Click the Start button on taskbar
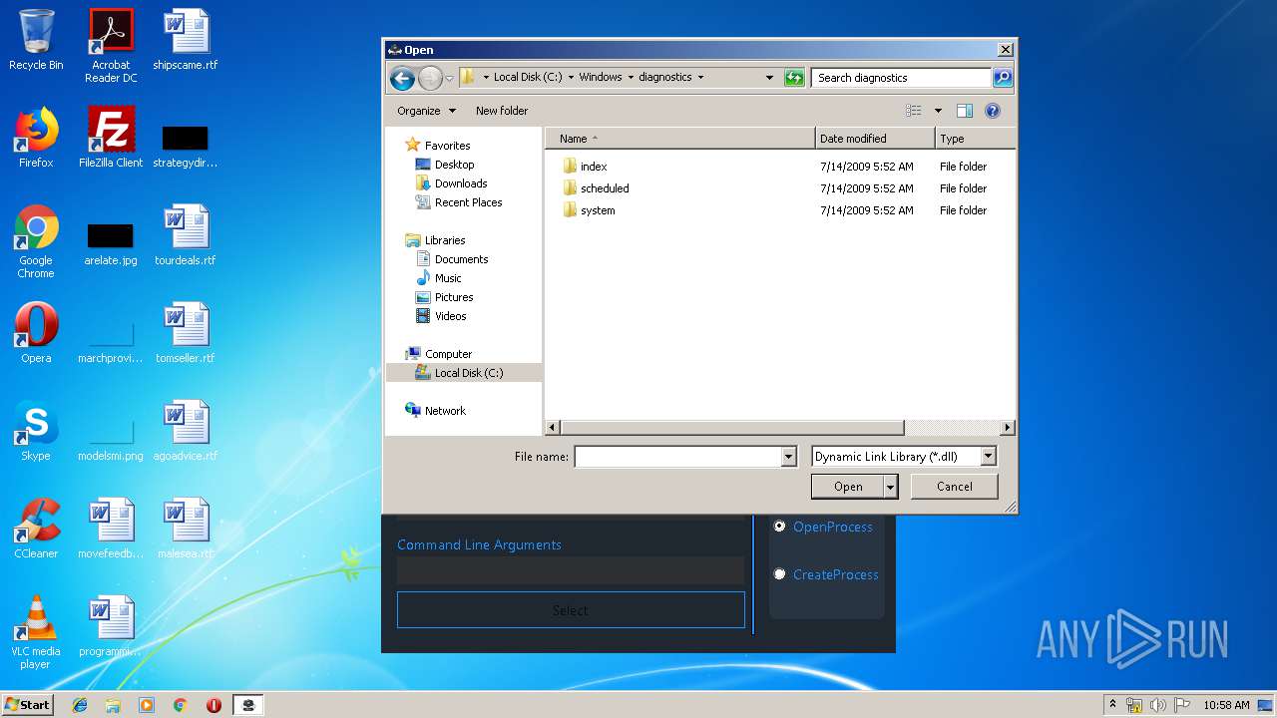Viewport: 1277px width, 718px height. click(x=28, y=704)
